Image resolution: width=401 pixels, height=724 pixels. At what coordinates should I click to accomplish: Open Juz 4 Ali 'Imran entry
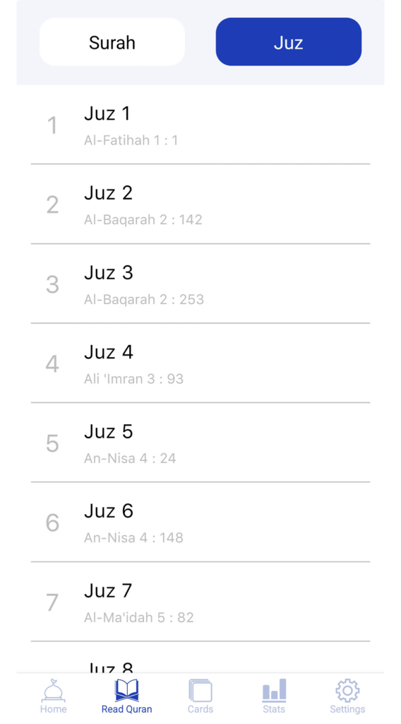pyautogui.click(x=200, y=363)
